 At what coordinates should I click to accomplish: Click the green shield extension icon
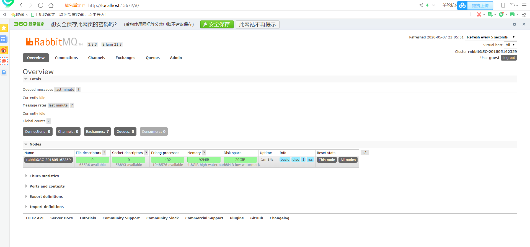pos(501,14)
